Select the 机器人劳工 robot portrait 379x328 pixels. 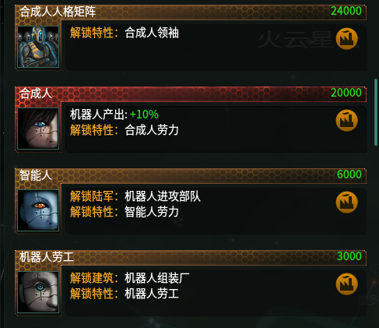point(38,292)
